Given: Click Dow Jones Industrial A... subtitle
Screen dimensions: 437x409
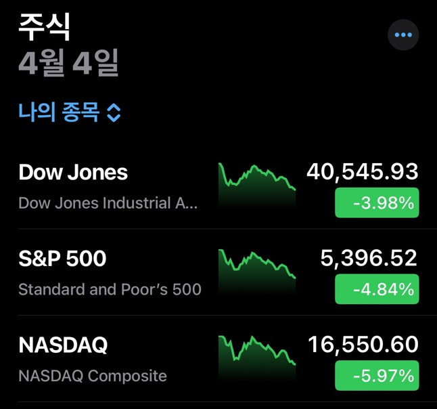Looking at the screenshot, I should (x=108, y=203).
